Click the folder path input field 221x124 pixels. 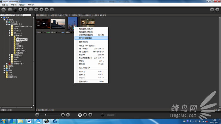pos(16,15)
